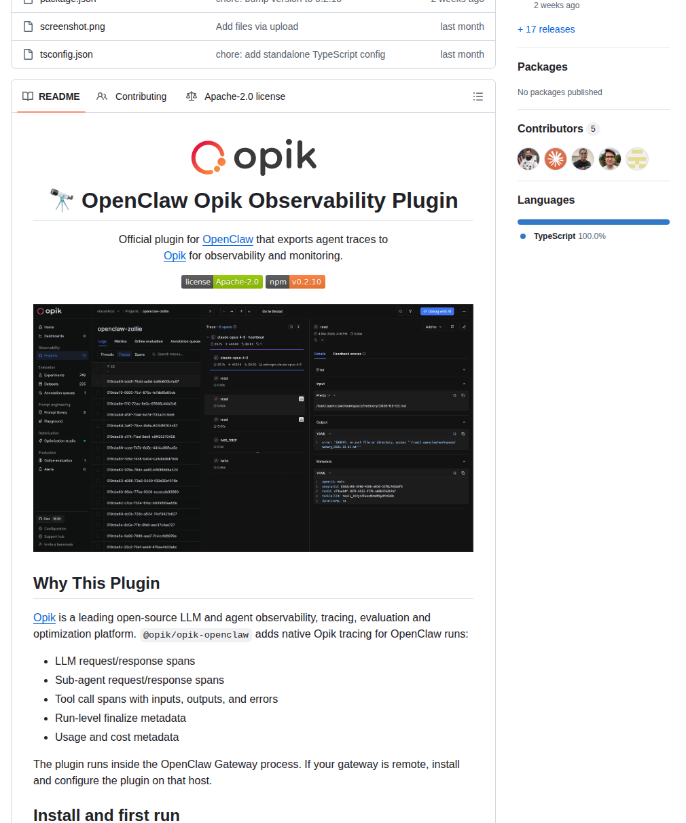Click the Packages heading

tap(543, 67)
